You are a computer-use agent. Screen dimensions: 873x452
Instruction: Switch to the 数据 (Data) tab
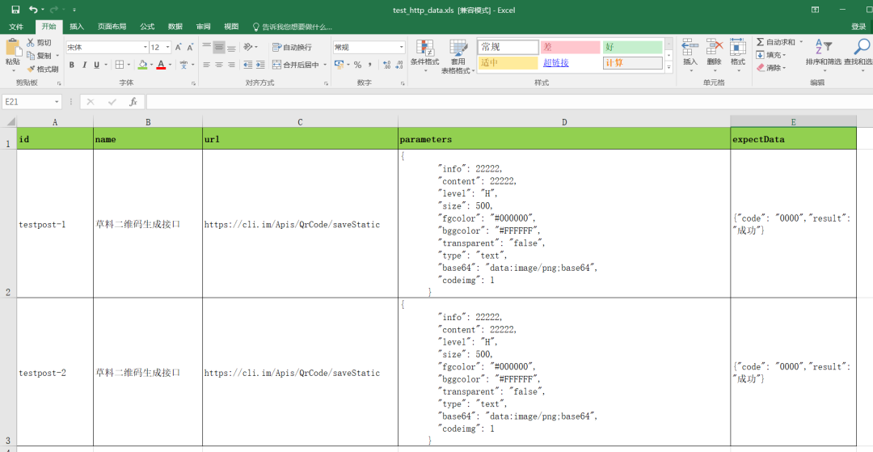coord(175,27)
